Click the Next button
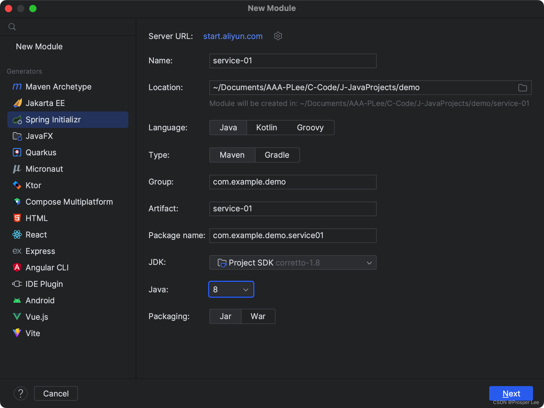Viewport: 544px width, 408px height. pos(511,393)
